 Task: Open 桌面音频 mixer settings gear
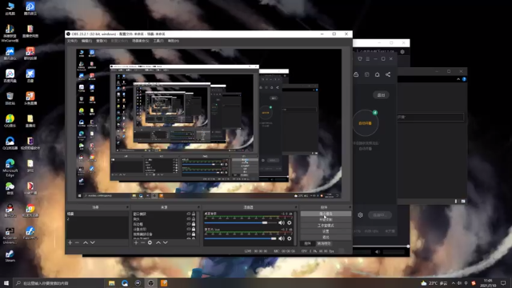click(x=290, y=222)
